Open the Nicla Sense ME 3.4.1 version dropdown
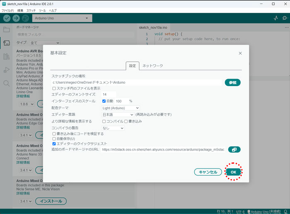 [26, 201]
